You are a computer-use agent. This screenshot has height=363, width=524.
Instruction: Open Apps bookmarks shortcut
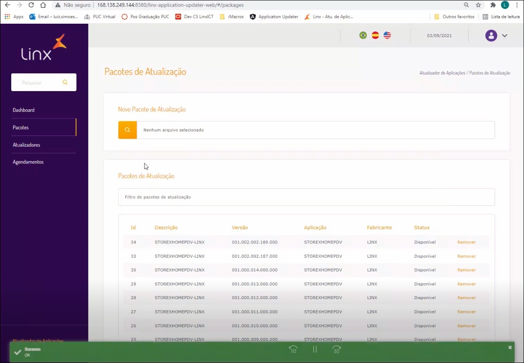14,17
